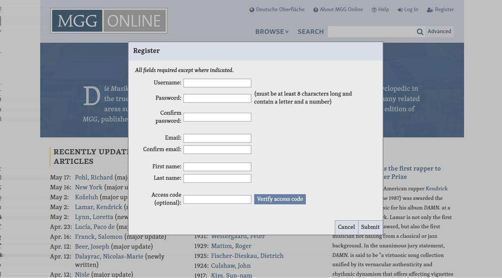This screenshot has height=278, width=502.
Task: Click the globe icon beside Deutsche Oberfläche
Action: click(252, 10)
